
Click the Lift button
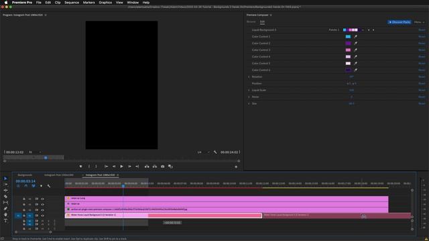(147, 167)
